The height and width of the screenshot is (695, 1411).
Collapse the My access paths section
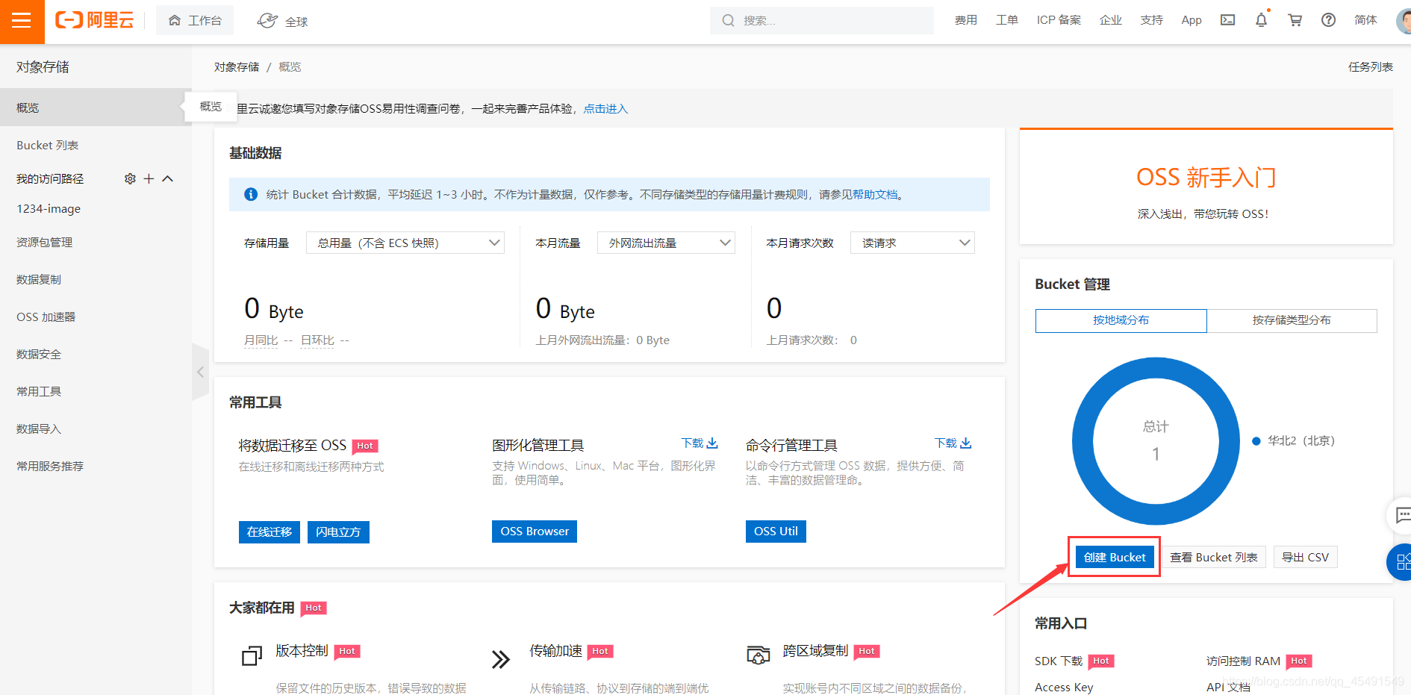click(x=168, y=178)
